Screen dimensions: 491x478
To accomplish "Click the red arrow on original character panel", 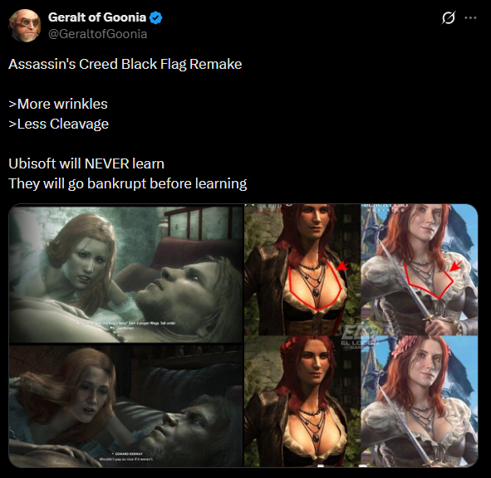I will tap(342, 266).
